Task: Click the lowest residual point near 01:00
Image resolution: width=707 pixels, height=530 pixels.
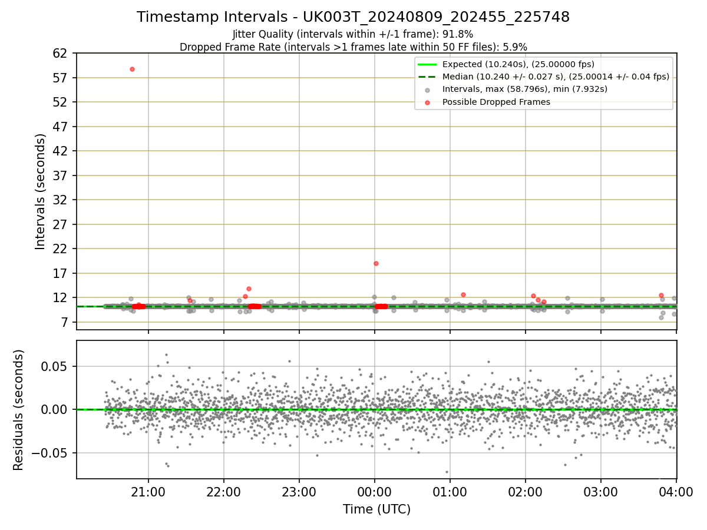Action: 447,472
